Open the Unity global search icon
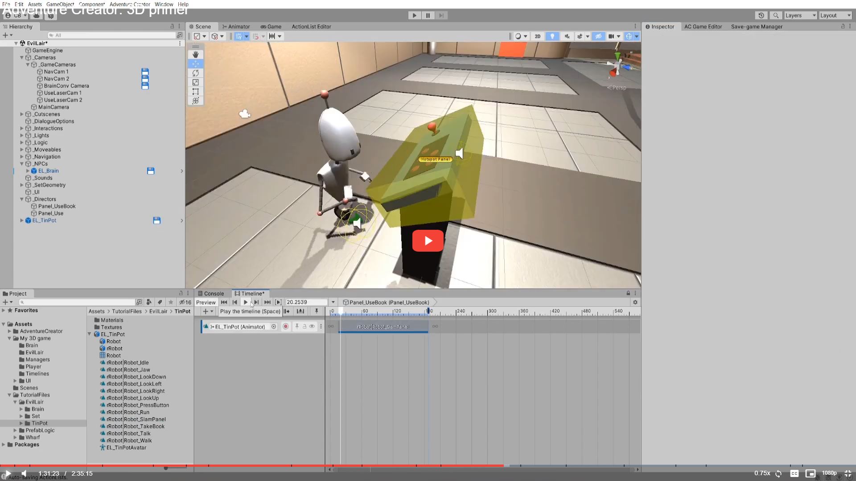Image resolution: width=856 pixels, height=481 pixels. coord(776,16)
